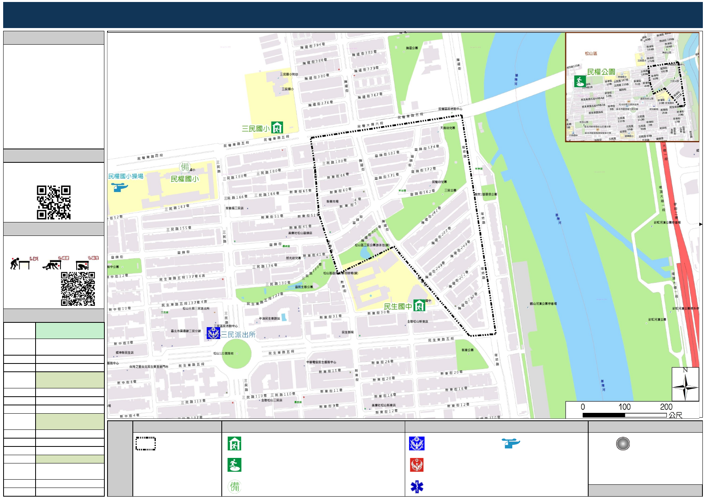Click the '三民路167巷' label
The image size is (706, 499).
coord(177,207)
